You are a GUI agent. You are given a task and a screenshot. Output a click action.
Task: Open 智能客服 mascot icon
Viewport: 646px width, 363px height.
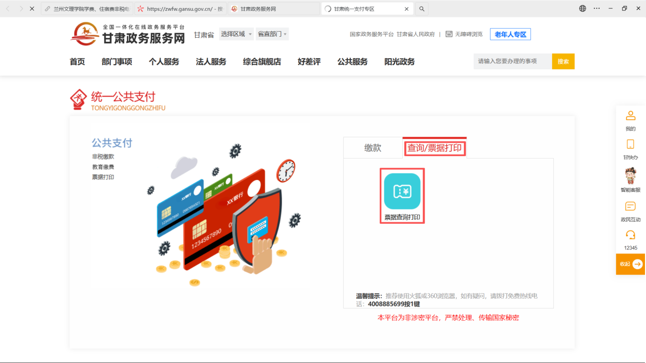631,176
